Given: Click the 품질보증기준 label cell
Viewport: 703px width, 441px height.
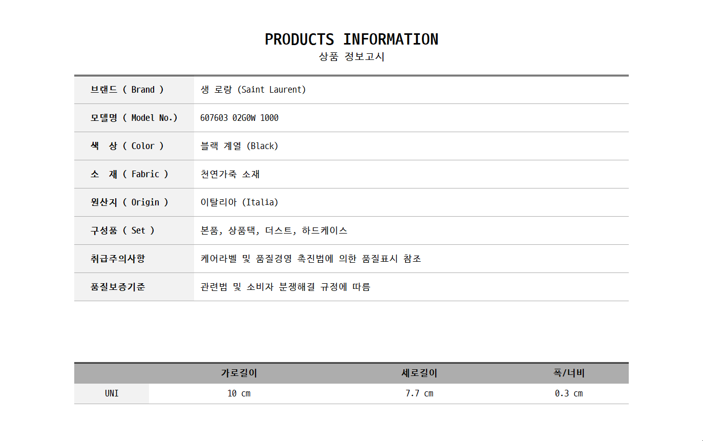Looking at the screenshot, I should 118,287.
